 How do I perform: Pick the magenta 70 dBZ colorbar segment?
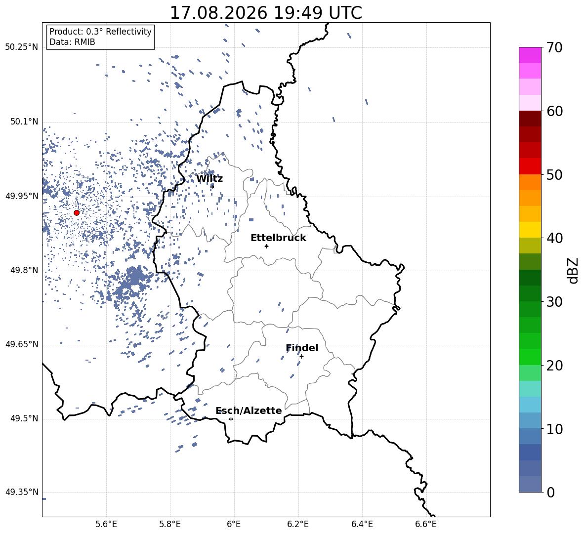tap(530, 55)
